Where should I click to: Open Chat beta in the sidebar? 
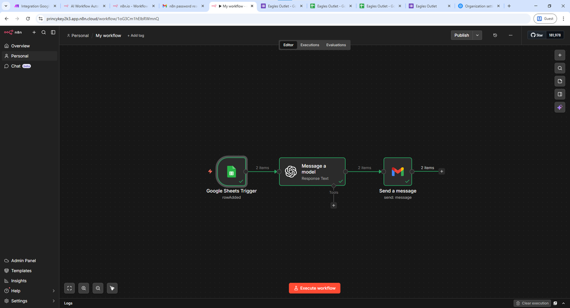(x=29, y=66)
